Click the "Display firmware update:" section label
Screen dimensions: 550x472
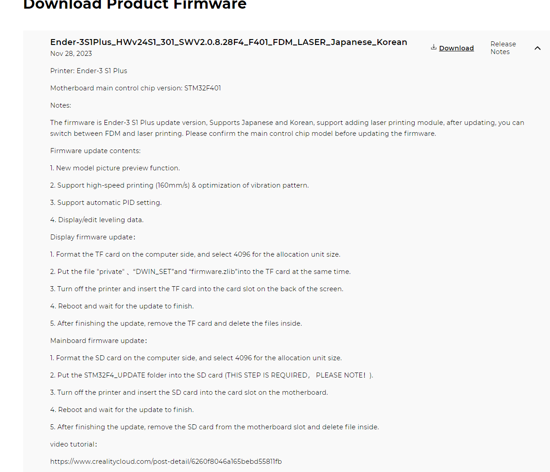[x=93, y=237]
